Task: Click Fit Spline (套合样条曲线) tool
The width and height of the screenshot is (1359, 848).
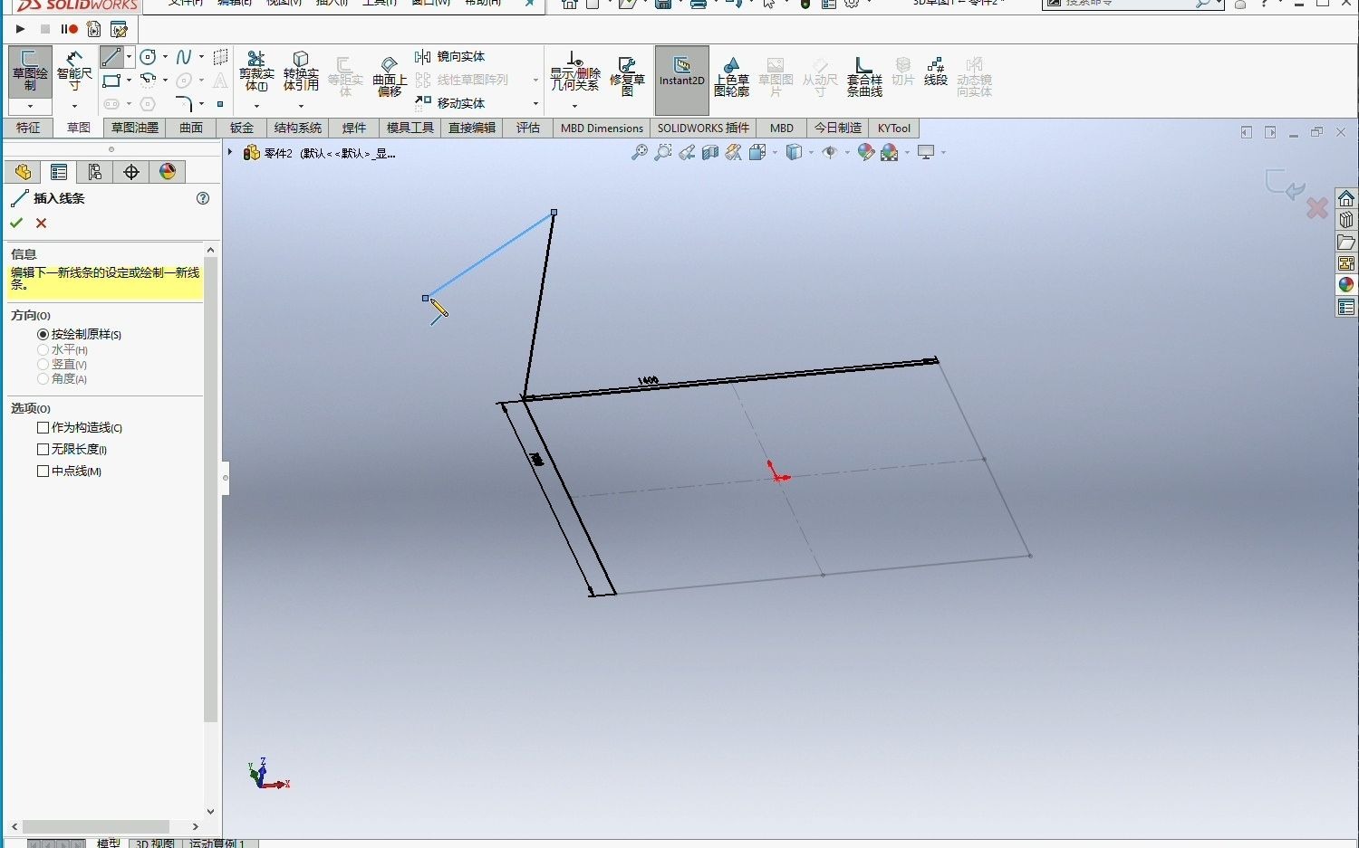Action: click(x=864, y=76)
